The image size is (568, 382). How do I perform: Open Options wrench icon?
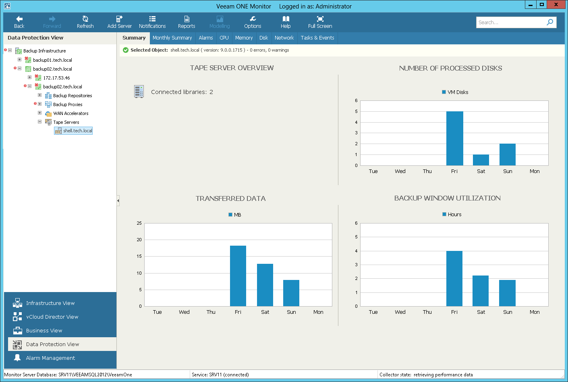(253, 19)
